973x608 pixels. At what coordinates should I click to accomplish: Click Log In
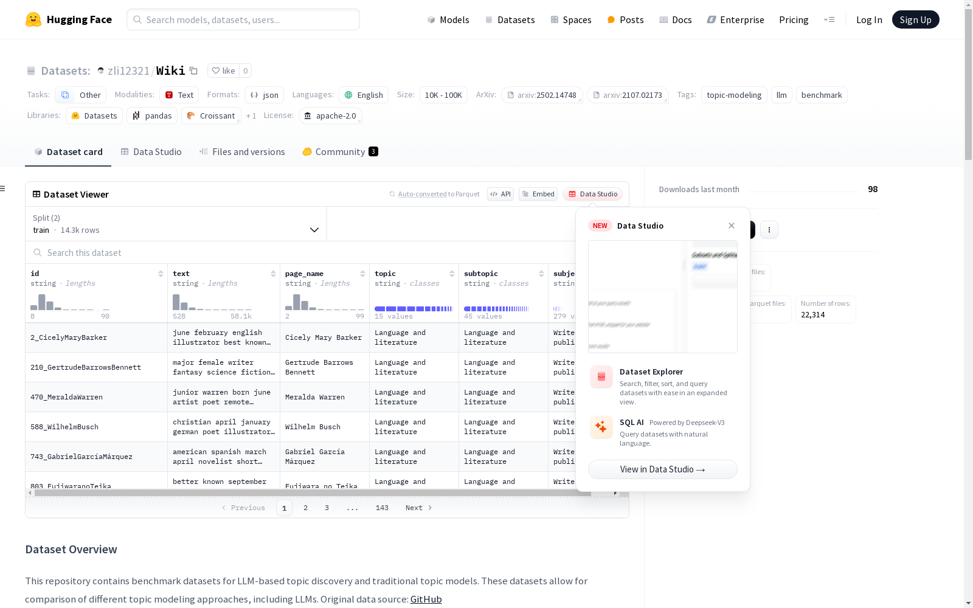869,19
